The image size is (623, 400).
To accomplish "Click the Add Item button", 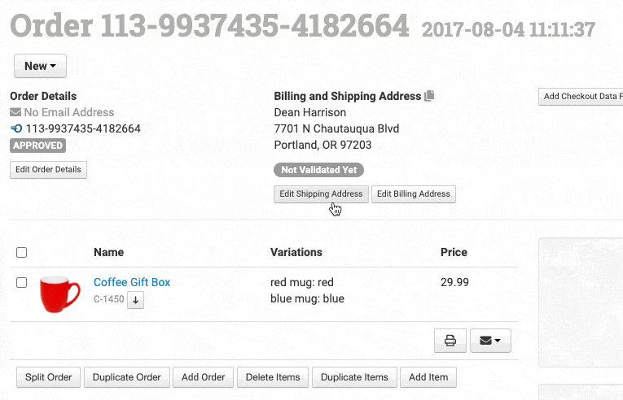I will [x=428, y=377].
